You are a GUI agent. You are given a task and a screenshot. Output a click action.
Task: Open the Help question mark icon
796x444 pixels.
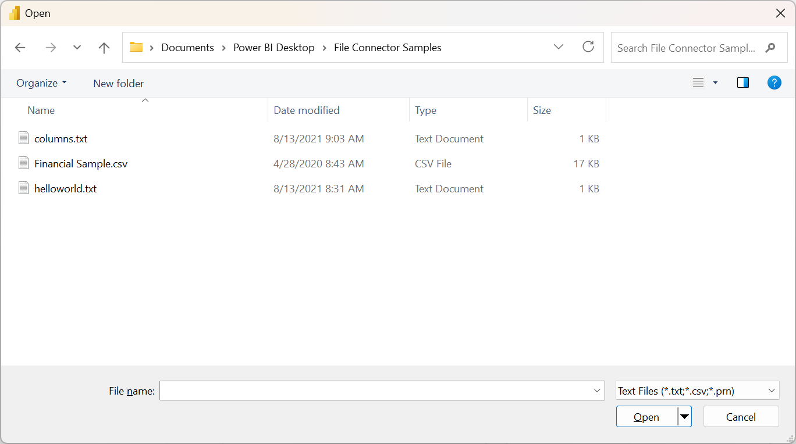point(774,83)
